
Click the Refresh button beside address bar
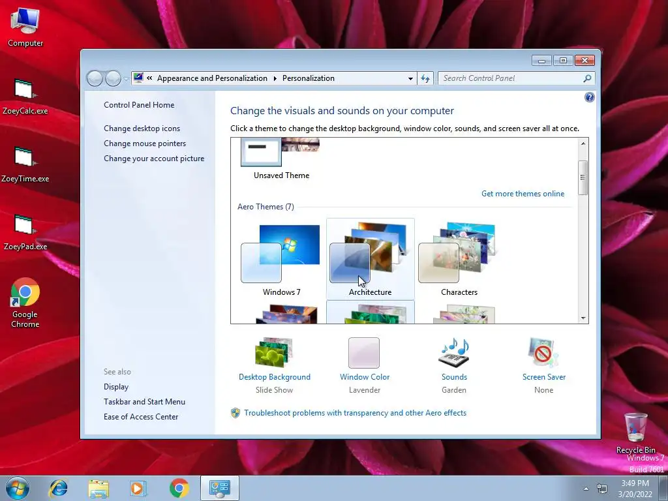coord(425,78)
